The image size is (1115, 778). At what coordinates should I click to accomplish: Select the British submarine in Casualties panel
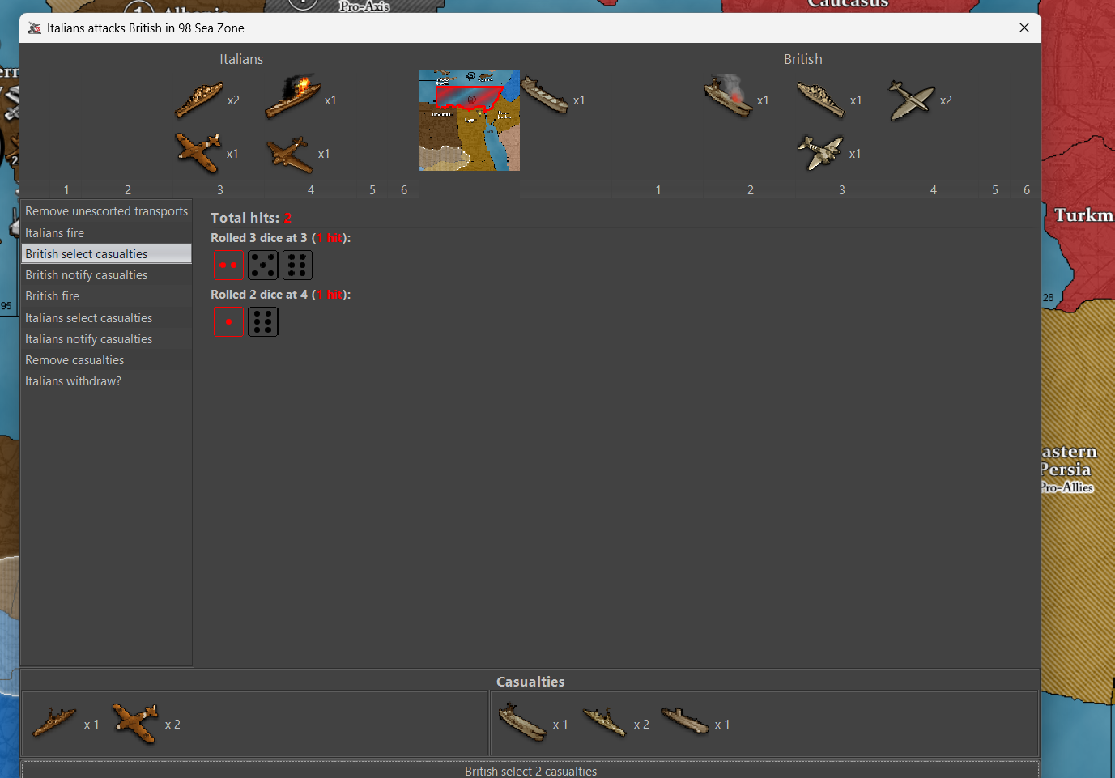[684, 720]
